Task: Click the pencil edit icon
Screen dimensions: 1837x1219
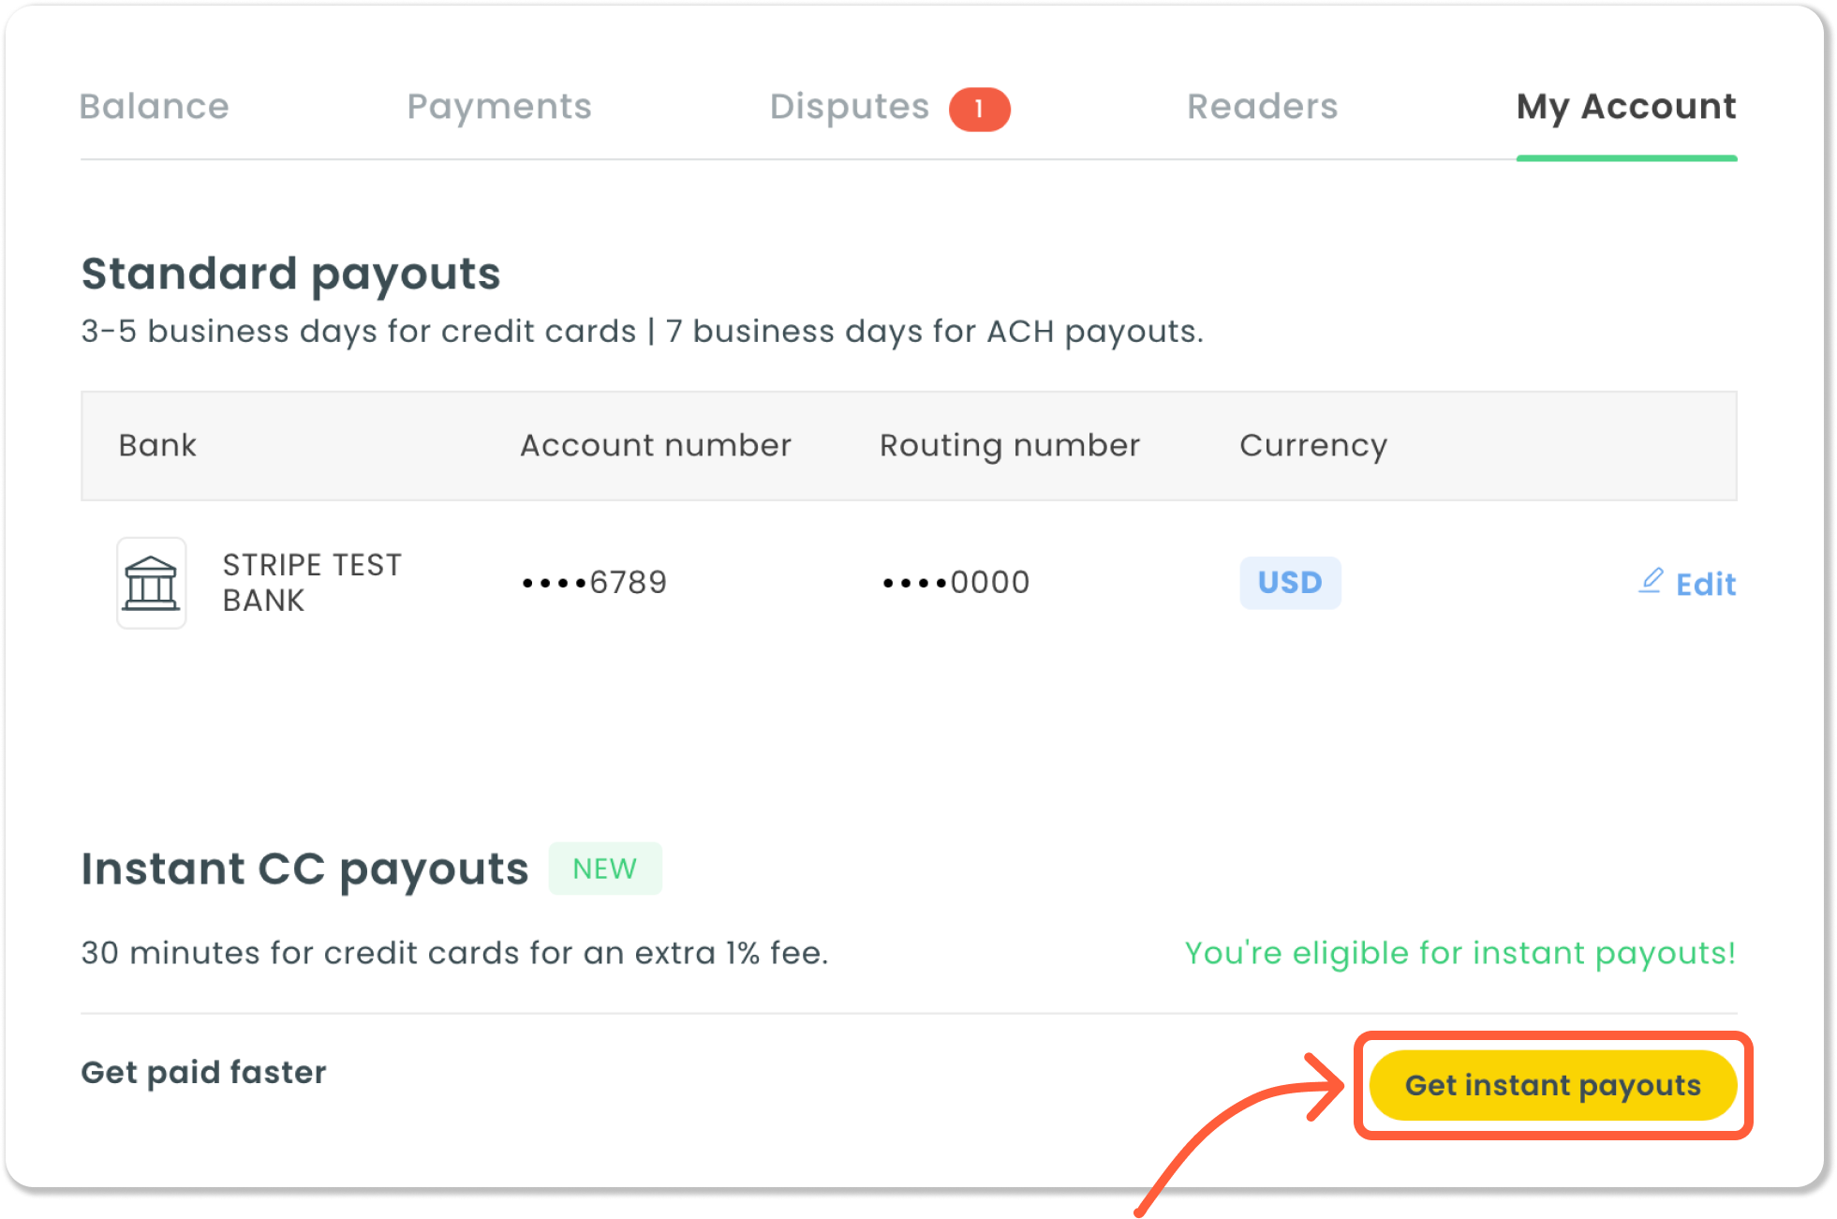Action: click(1651, 582)
